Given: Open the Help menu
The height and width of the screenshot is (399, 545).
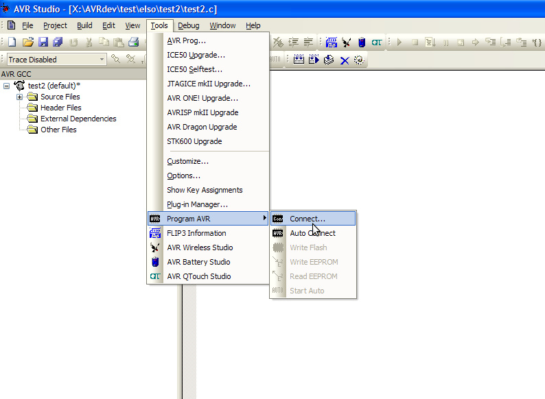Looking at the screenshot, I should 253,25.
